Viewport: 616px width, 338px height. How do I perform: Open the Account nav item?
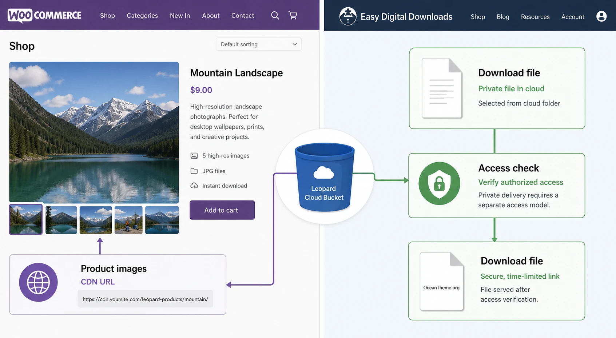tap(573, 17)
